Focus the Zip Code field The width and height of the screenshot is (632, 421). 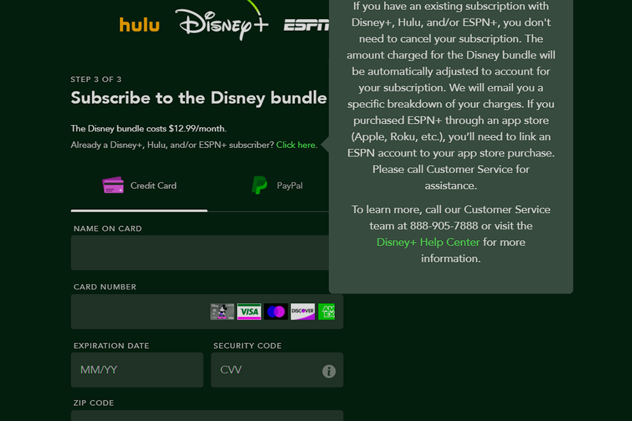207,415
